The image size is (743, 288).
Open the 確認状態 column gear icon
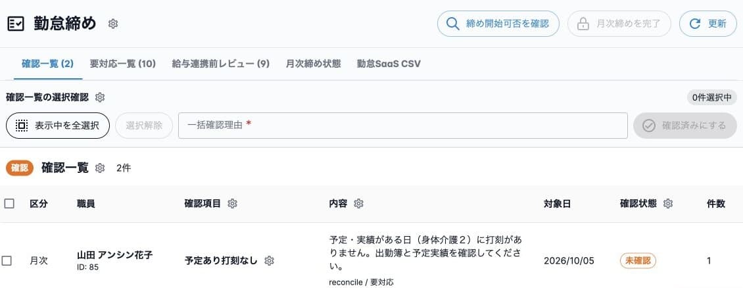(667, 204)
